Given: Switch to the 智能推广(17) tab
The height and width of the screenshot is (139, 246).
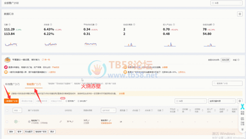Looking at the screenshot, I should tap(34, 84).
